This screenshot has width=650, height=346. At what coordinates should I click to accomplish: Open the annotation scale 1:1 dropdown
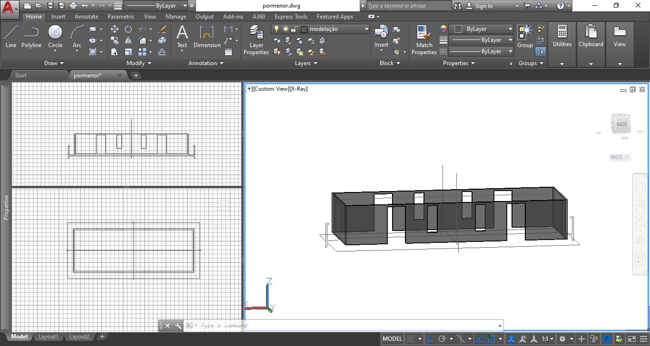(548, 339)
